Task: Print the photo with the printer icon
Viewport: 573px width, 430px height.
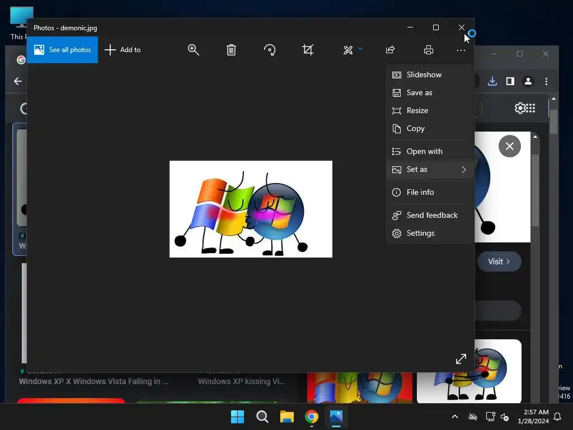Action: click(429, 50)
